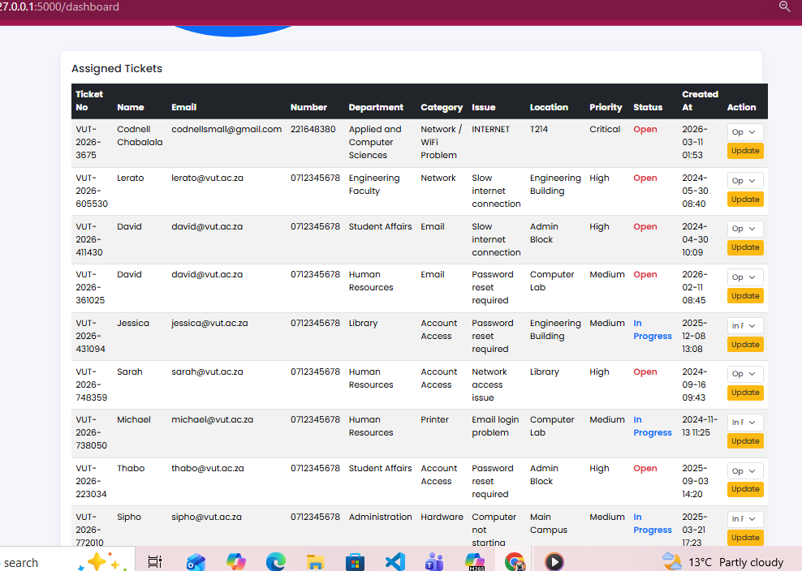Open status dropdown for ticket VUT-2026-605530
The width and height of the screenshot is (802, 571).
click(744, 180)
